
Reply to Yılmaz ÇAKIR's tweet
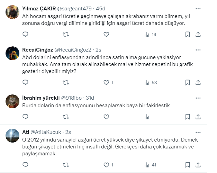(x=25, y=34)
